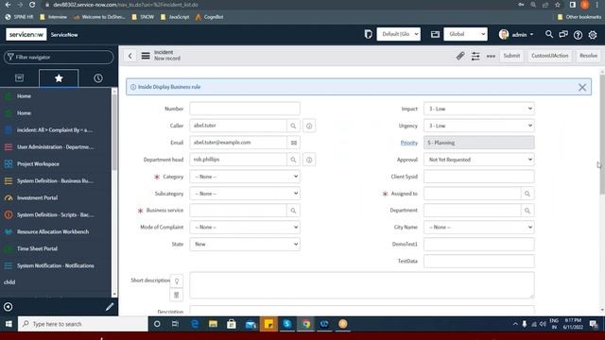The image size is (605, 340).
Task: Open the form context menu (hamburger icon)
Action: (146, 56)
